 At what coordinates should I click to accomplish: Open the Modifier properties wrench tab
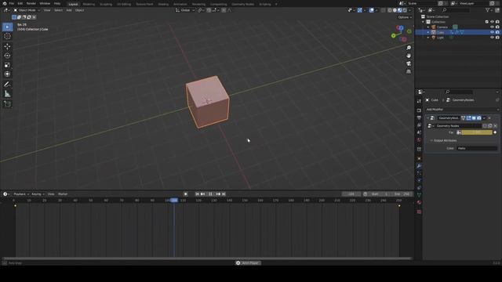point(419,166)
